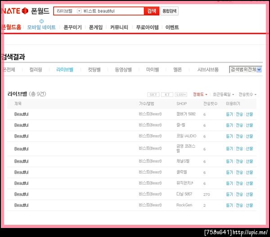Click the red 검색 search button

(152, 11)
